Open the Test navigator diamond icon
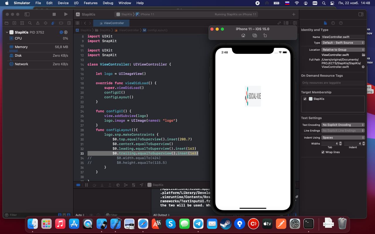 45,23
